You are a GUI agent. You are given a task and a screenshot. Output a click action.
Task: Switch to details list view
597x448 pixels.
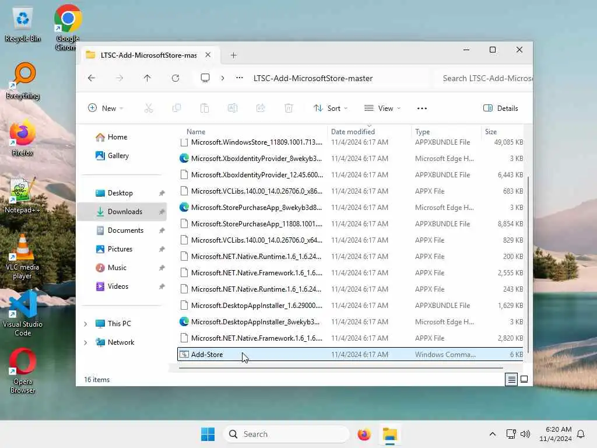click(511, 379)
